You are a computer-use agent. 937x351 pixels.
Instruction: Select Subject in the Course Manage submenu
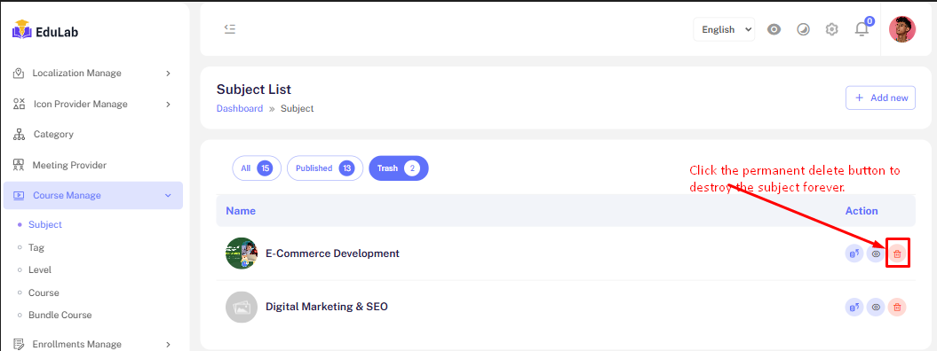point(44,224)
